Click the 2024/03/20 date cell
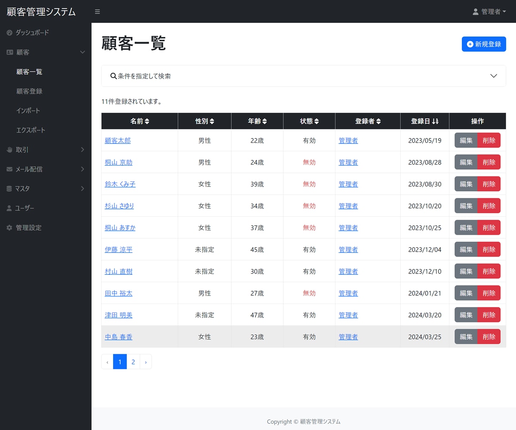The image size is (516, 430). (425, 315)
